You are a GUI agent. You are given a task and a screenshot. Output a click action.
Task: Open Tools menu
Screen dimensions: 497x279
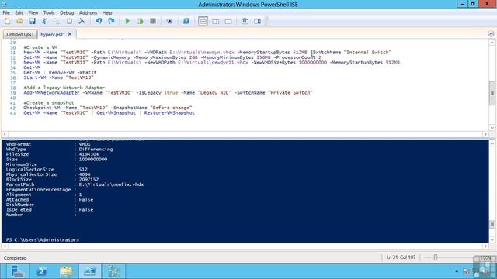(x=49, y=12)
